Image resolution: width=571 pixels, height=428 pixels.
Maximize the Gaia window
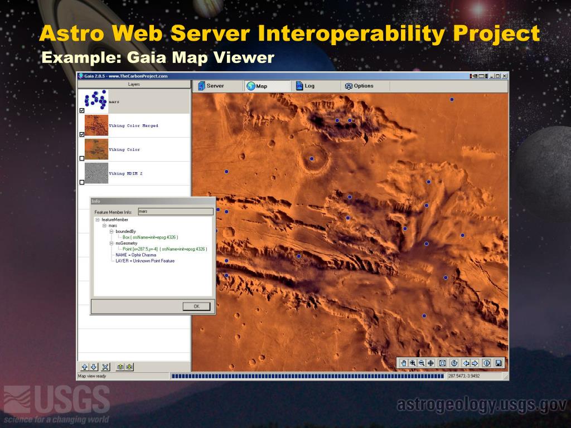click(x=498, y=76)
